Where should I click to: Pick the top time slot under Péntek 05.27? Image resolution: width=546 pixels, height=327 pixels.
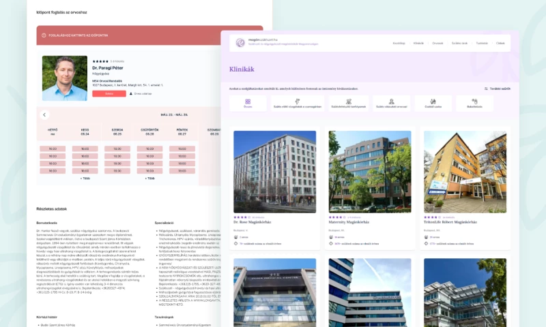point(182,149)
